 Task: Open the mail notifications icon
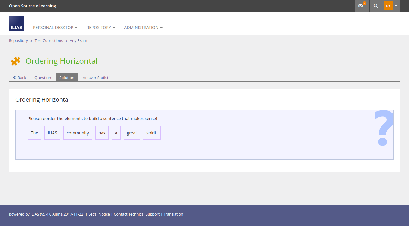[x=362, y=6]
